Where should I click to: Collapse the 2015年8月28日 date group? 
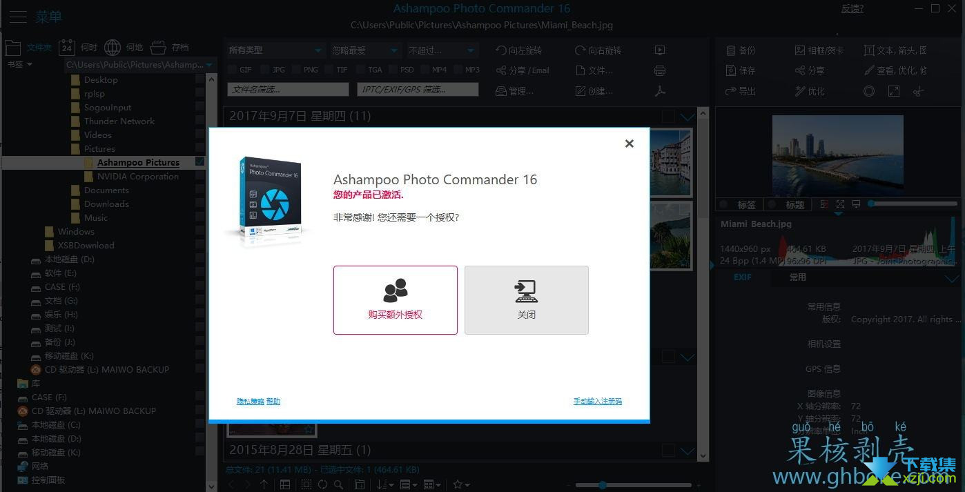pos(688,451)
